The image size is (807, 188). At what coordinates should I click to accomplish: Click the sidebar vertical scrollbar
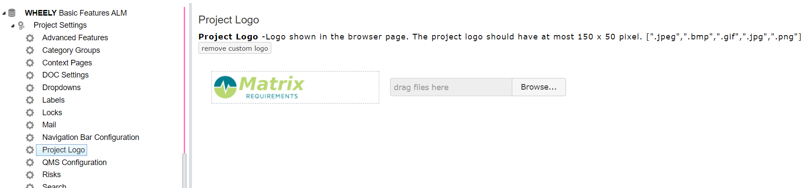coord(185,170)
